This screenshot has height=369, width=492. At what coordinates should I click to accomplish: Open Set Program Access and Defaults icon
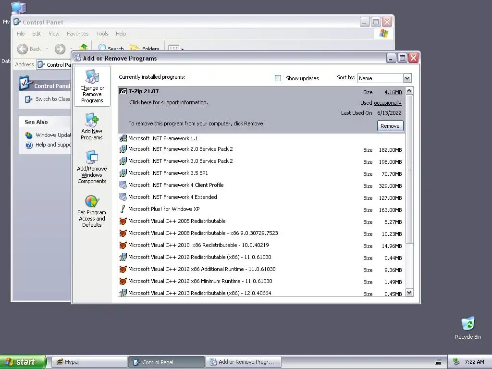pos(92,201)
